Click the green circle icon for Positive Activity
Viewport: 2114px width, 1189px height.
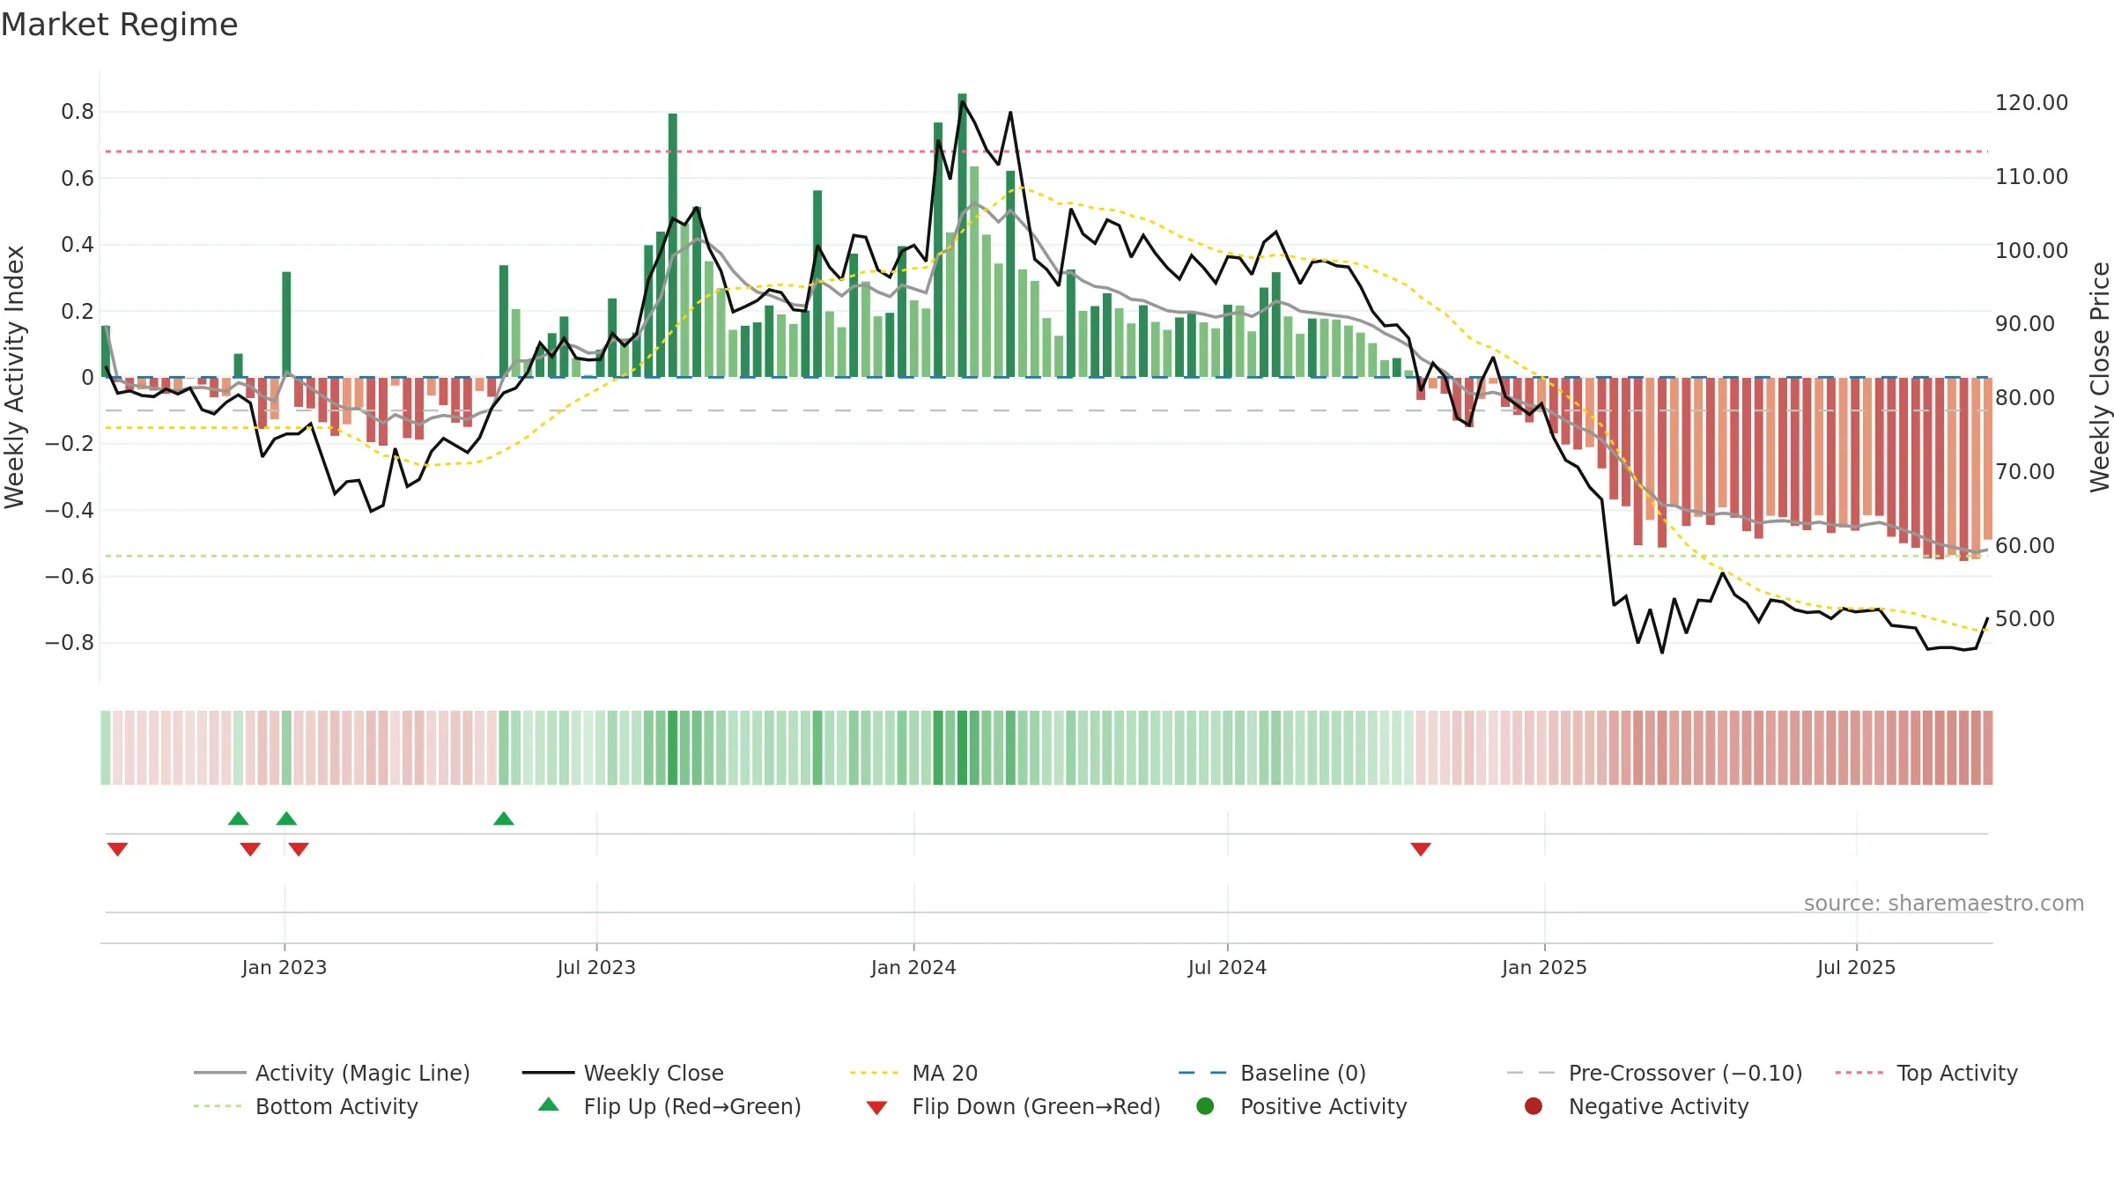[x=1205, y=1106]
